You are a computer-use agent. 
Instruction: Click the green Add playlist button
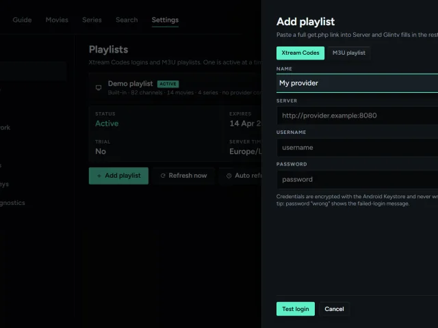118,176
